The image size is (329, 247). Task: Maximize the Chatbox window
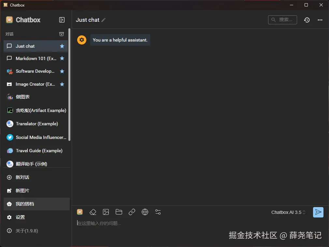pyautogui.click(x=306, y=5)
